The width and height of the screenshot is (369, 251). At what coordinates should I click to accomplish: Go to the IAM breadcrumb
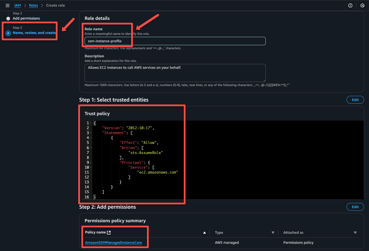tap(18, 5)
